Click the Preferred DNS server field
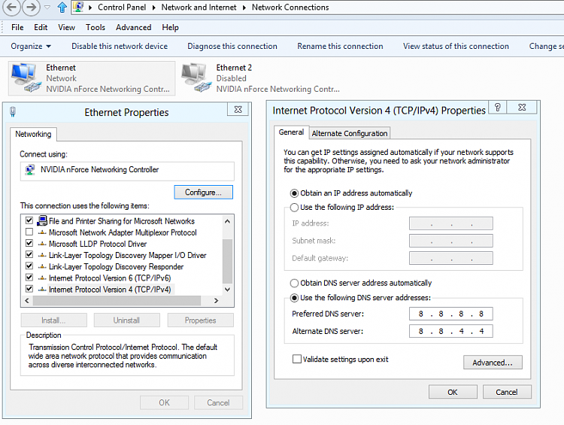 pos(450,314)
